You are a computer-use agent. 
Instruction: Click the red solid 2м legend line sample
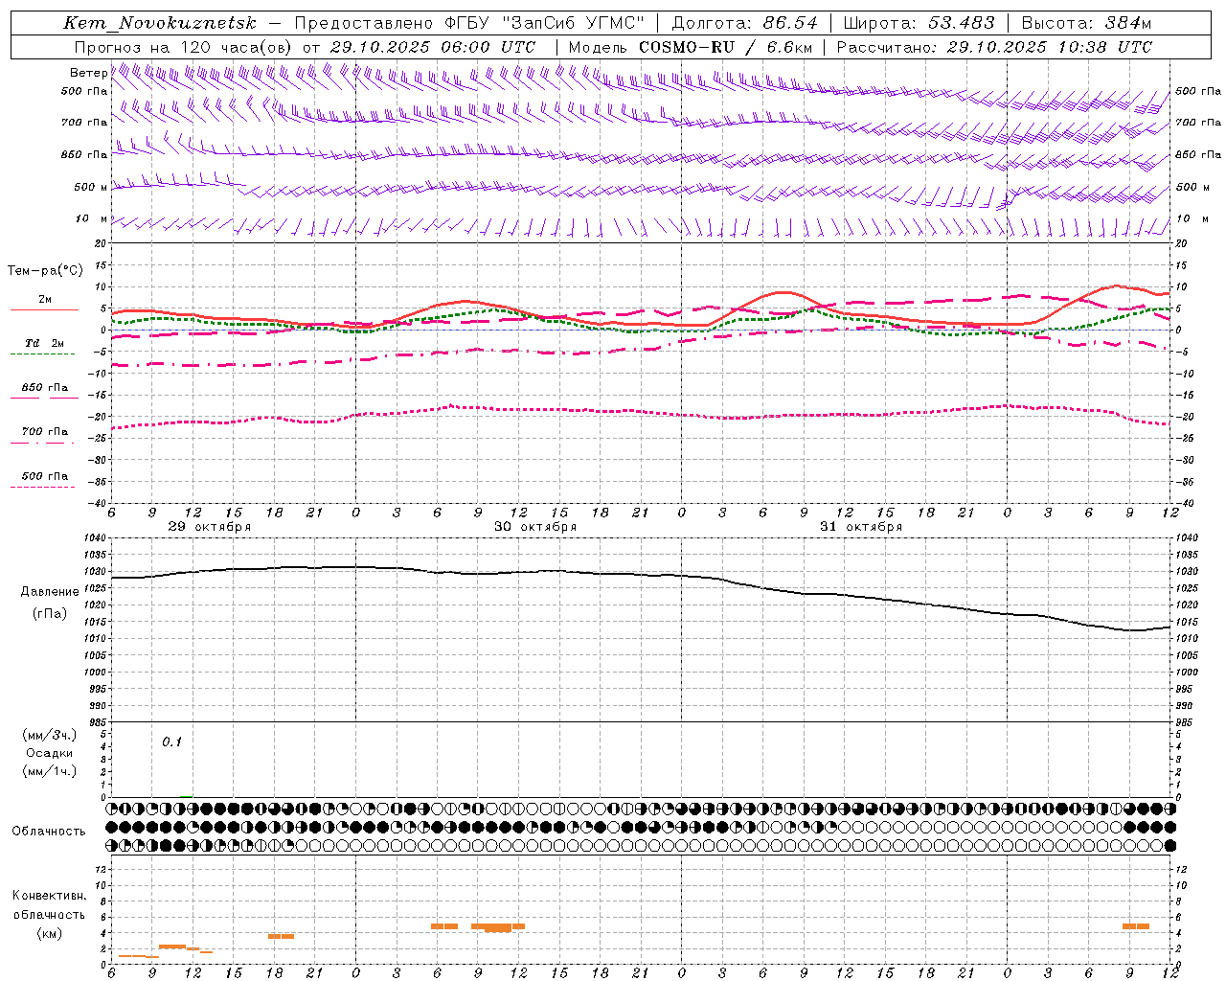click(x=44, y=309)
